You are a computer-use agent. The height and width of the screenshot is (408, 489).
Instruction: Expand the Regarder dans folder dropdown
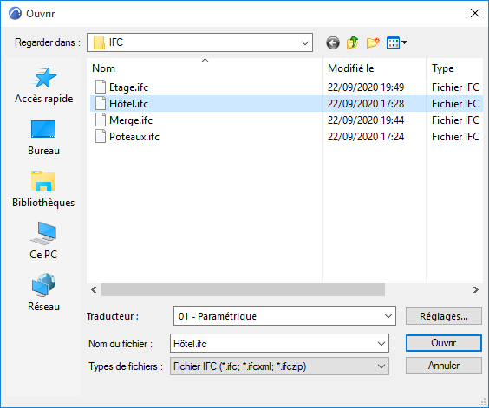coord(305,42)
